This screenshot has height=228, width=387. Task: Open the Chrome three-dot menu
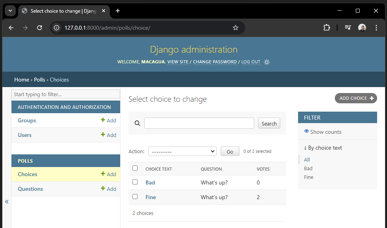pos(376,28)
